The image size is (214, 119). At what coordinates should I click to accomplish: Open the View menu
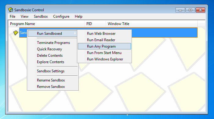click(24, 16)
